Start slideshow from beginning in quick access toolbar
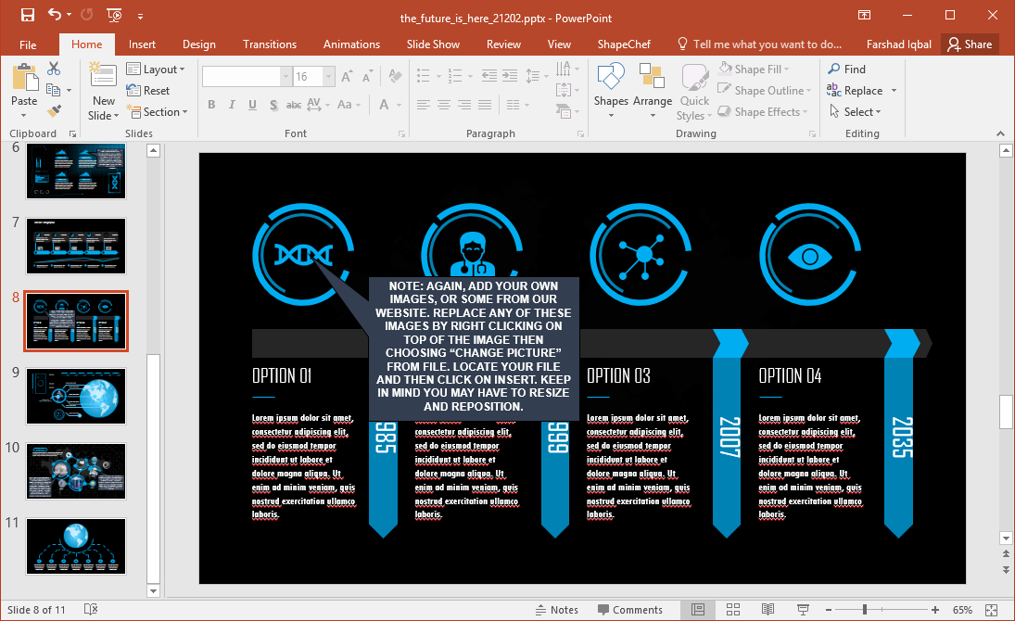The width and height of the screenshot is (1015, 621). 114,15
